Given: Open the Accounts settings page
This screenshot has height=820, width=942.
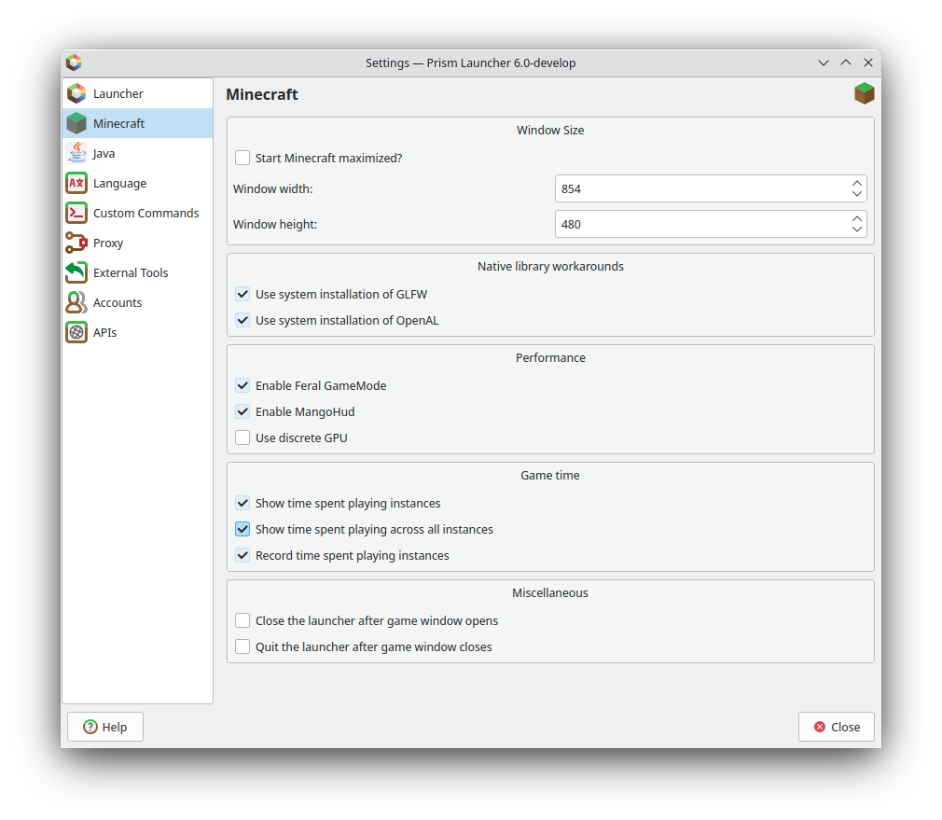Looking at the screenshot, I should coord(117,302).
